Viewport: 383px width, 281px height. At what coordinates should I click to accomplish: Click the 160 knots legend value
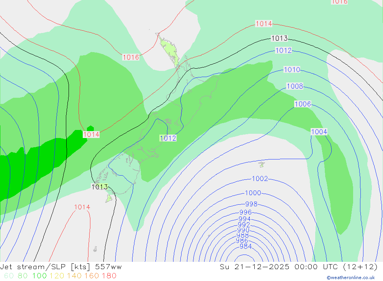[x=92, y=276]
